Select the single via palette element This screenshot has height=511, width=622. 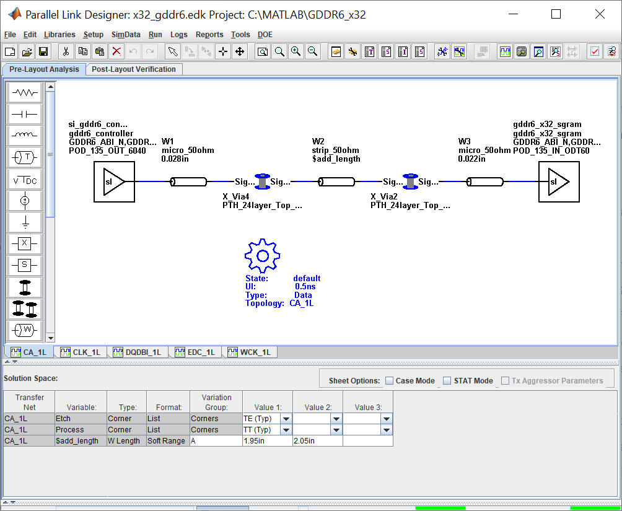click(25, 287)
